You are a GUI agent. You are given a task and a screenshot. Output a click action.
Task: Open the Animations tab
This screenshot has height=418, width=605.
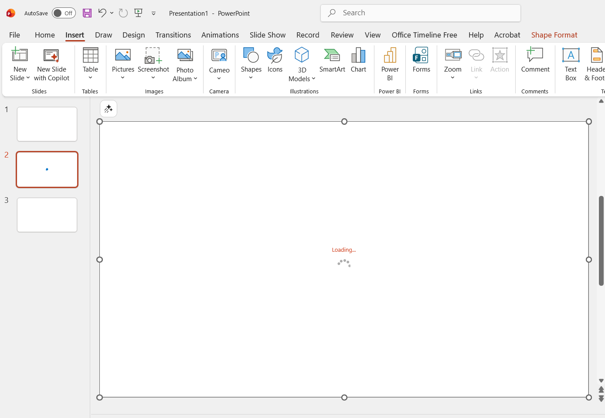(220, 35)
